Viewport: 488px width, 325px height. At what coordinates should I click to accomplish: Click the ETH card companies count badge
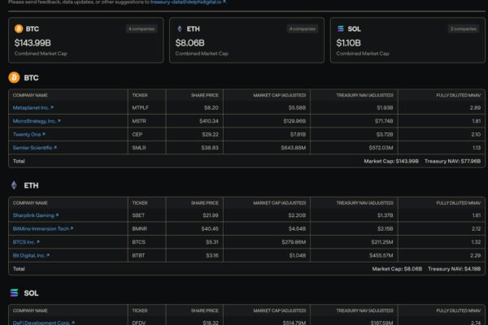(303, 29)
